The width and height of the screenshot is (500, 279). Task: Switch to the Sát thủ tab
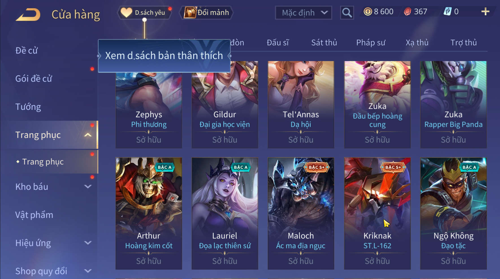tap(324, 43)
